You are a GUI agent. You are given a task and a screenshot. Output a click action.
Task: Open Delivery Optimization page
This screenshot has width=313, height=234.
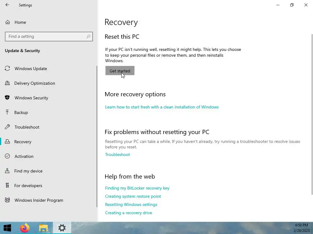(35, 83)
